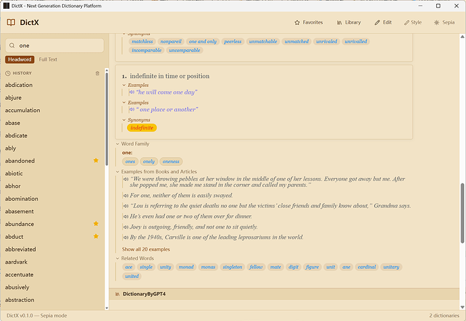Collapse Examples from Books and Articles
Screen dimensions: 466x321
pyautogui.click(x=118, y=172)
